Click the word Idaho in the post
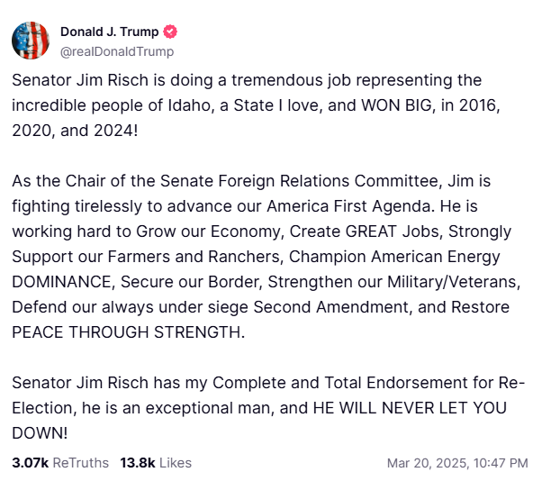542x481 pixels. click(x=189, y=105)
